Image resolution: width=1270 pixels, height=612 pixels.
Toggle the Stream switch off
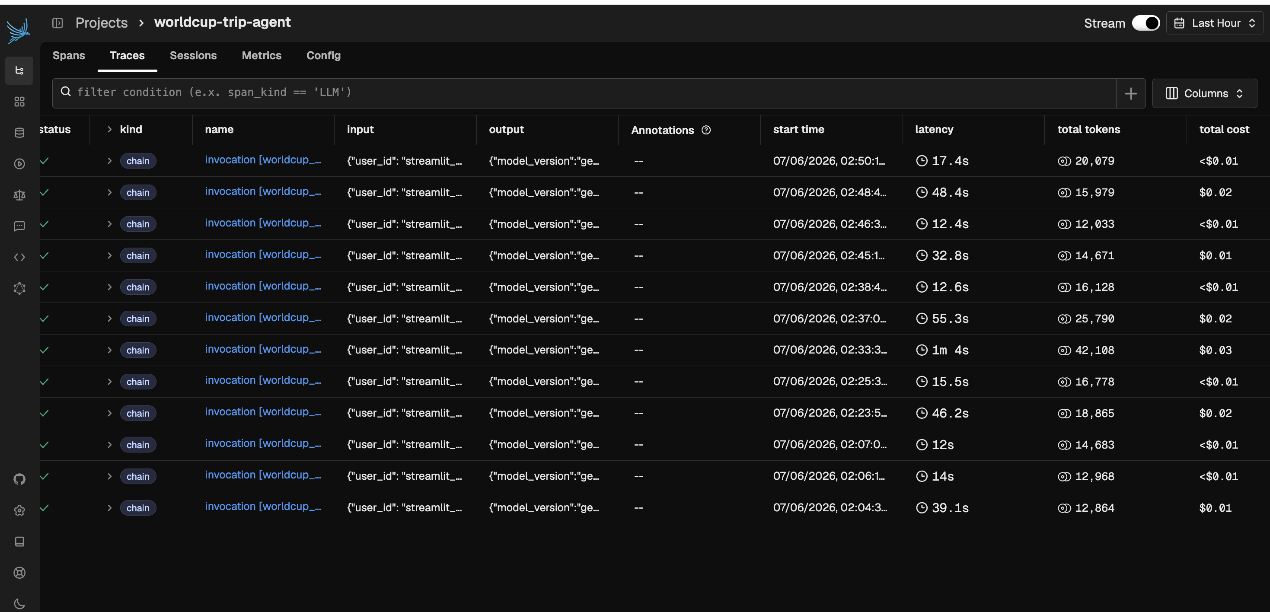coord(1146,23)
